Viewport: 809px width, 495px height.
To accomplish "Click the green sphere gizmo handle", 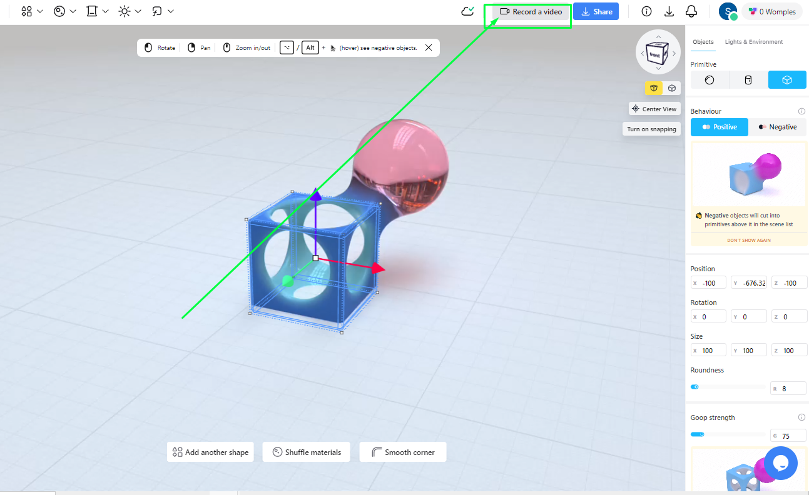I will (288, 281).
